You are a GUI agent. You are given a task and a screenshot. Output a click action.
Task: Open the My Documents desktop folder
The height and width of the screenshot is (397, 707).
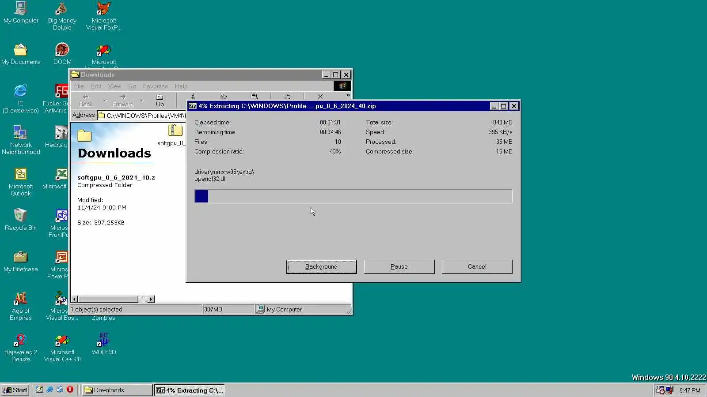(21, 54)
